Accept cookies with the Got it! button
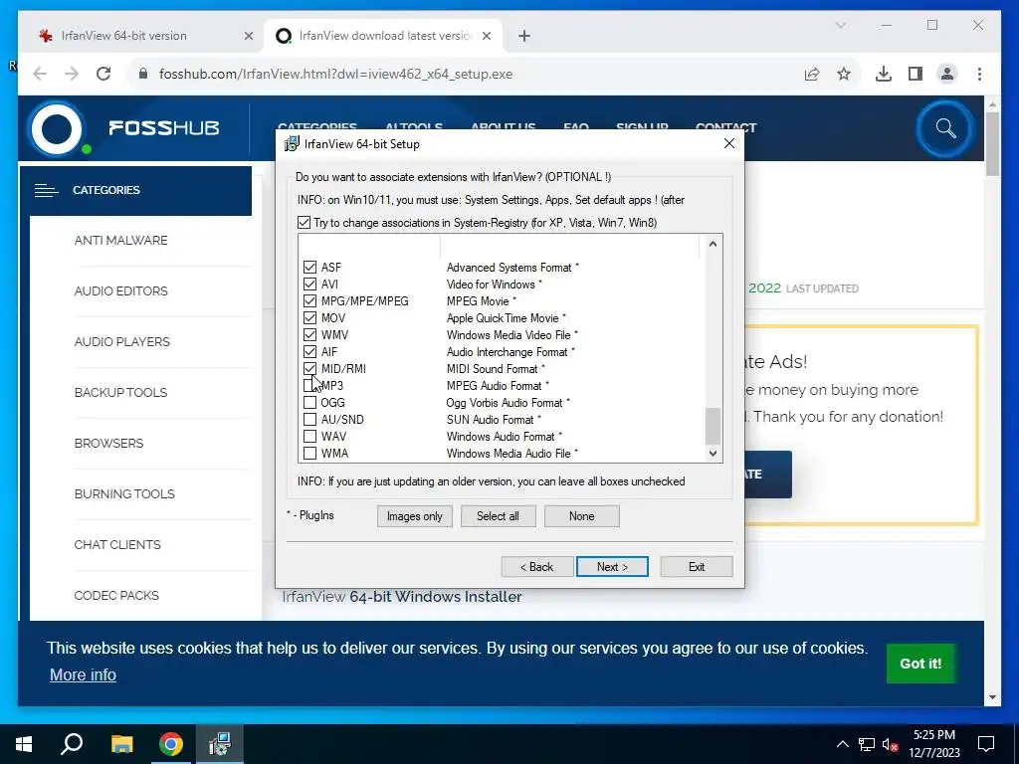 (x=920, y=664)
